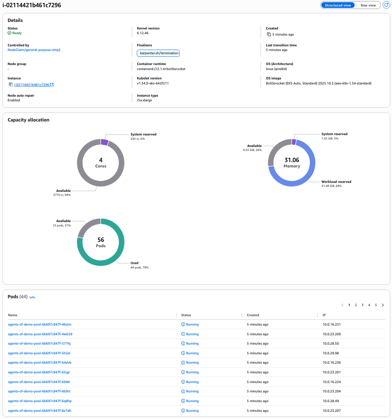The image size is (392, 419).
Task: Click the info icon next to pod 64dvb's status
Action: 183,362
